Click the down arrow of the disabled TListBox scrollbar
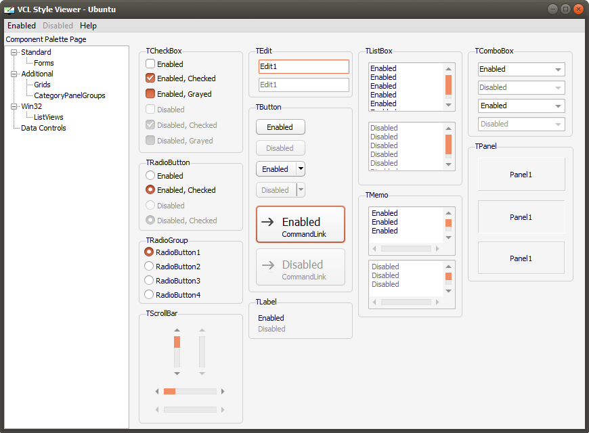589x433 pixels. pyautogui.click(x=448, y=164)
